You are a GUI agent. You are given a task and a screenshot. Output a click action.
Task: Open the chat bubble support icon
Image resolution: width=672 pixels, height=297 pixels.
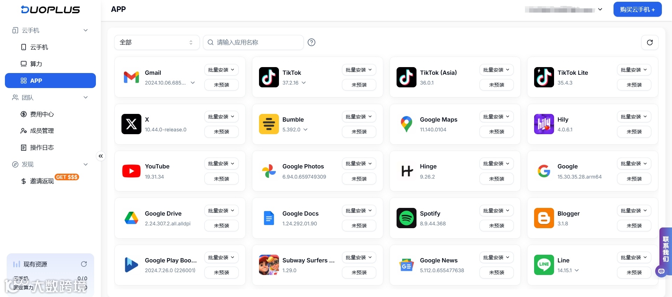pos(661,271)
